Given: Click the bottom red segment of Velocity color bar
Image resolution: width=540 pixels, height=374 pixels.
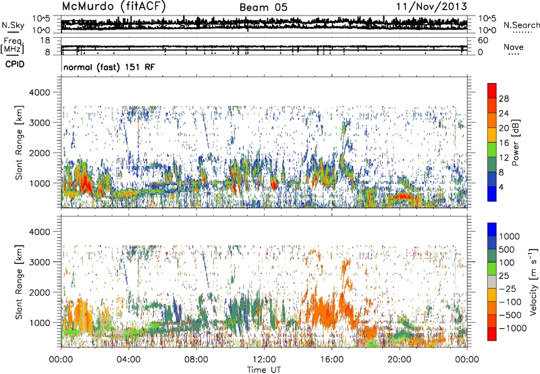Looking at the screenshot, I should 492,334.
